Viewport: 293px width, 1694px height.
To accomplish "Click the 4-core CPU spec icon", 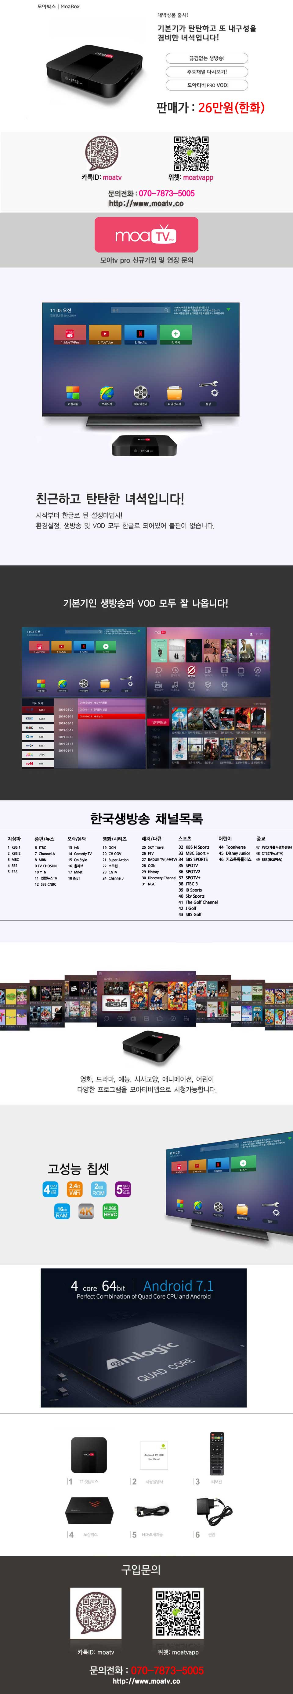I will [50, 1189].
